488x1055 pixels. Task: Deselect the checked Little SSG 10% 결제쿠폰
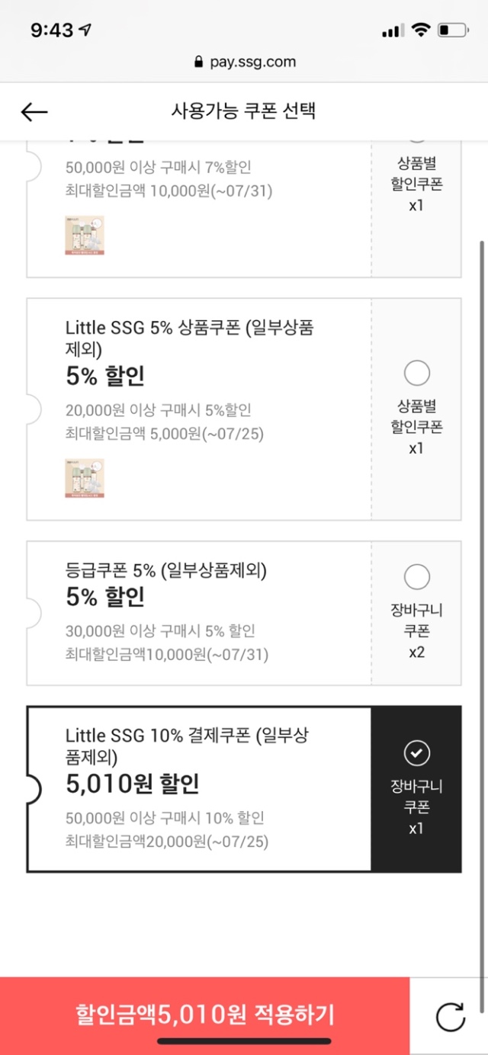[x=416, y=754]
